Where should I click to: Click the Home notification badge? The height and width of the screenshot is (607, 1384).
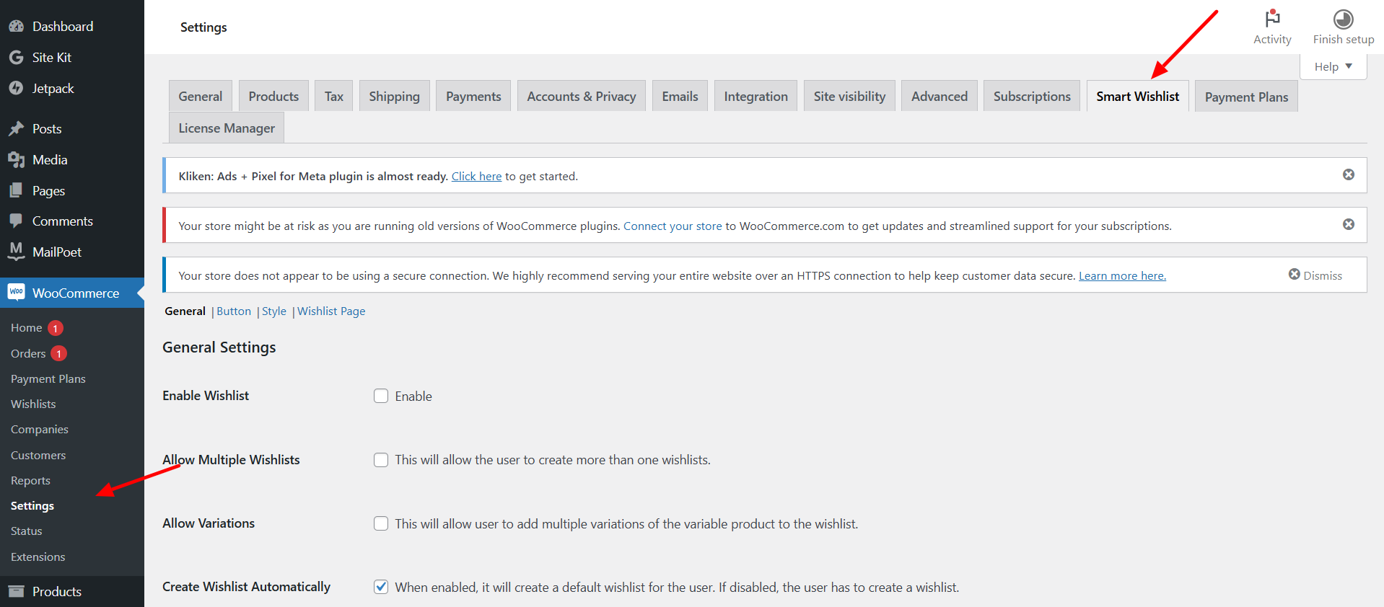(x=56, y=328)
